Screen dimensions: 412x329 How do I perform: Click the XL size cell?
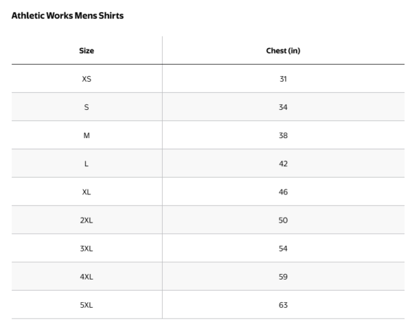click(87, 192)
